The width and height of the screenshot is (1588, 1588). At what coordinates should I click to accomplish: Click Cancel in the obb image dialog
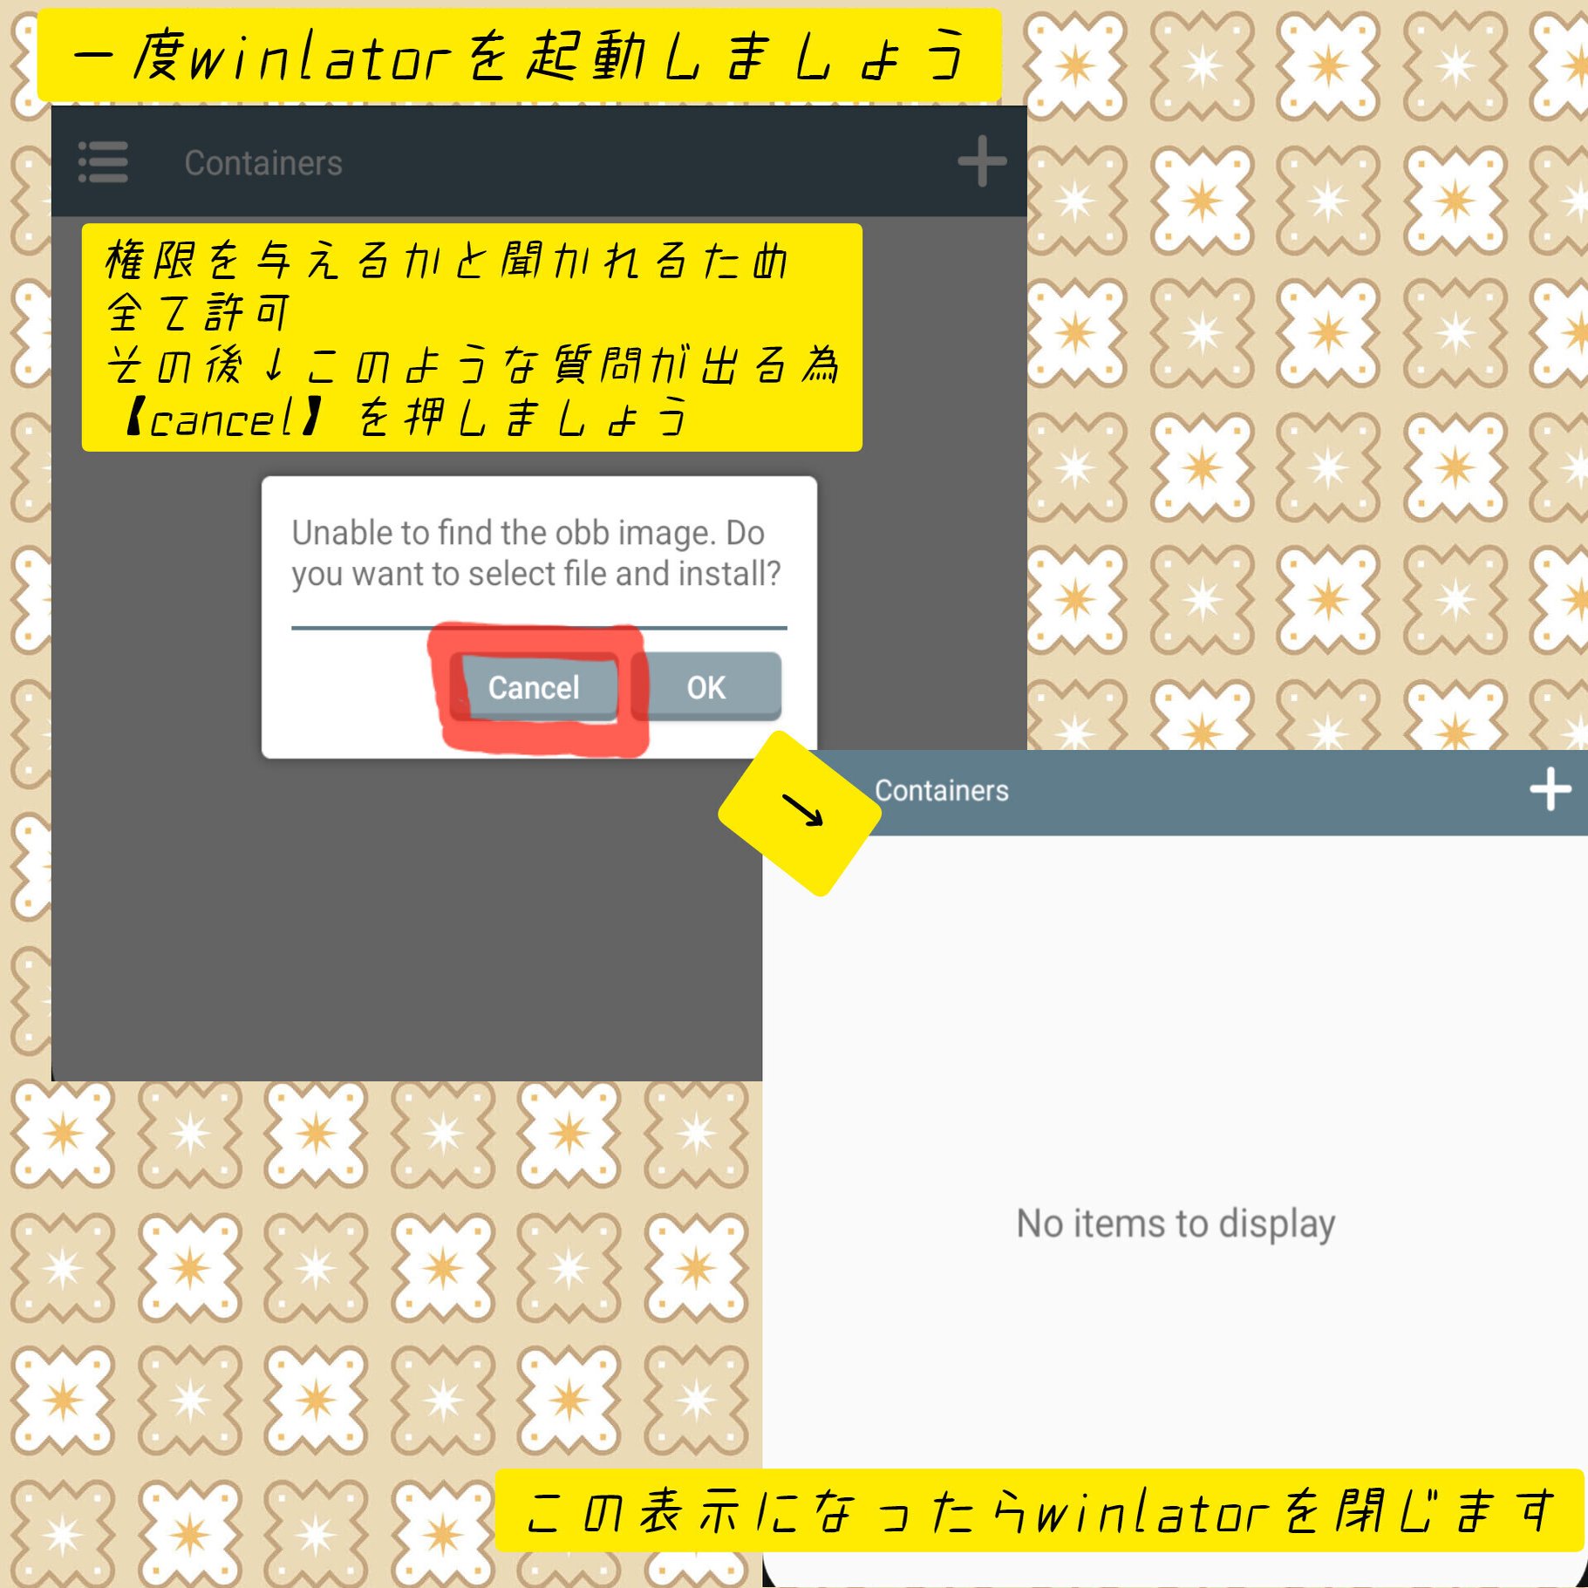coord(534,687)
